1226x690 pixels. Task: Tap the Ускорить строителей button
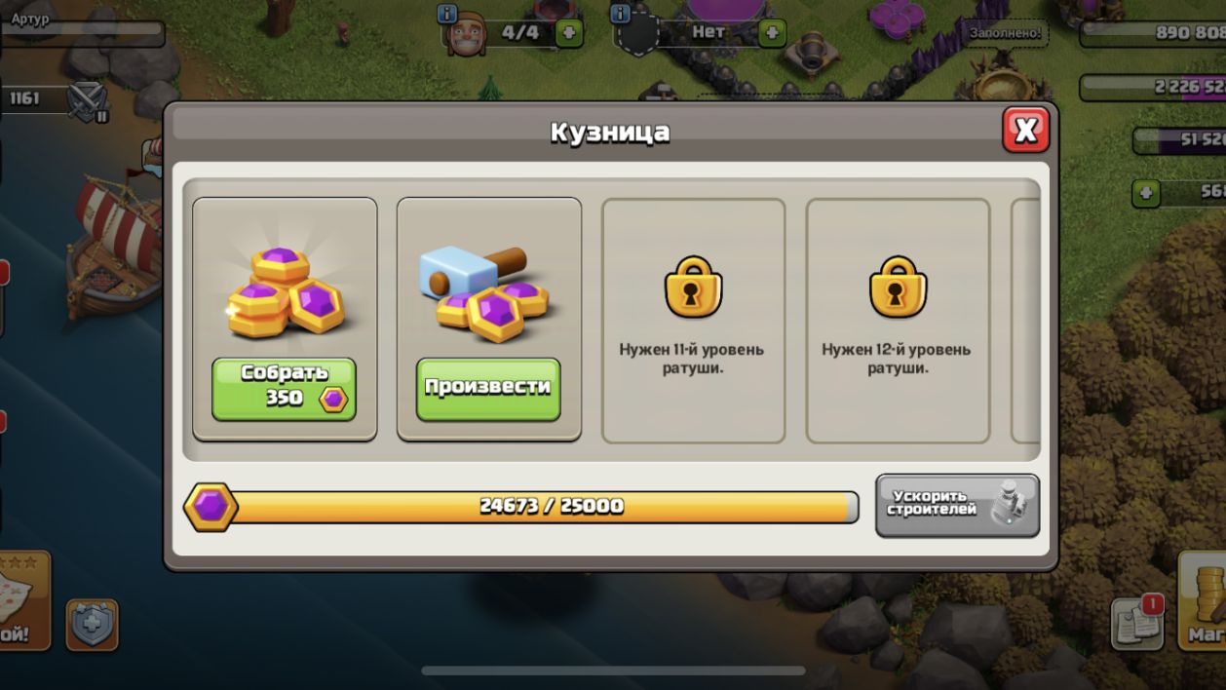tap(957, 505)
